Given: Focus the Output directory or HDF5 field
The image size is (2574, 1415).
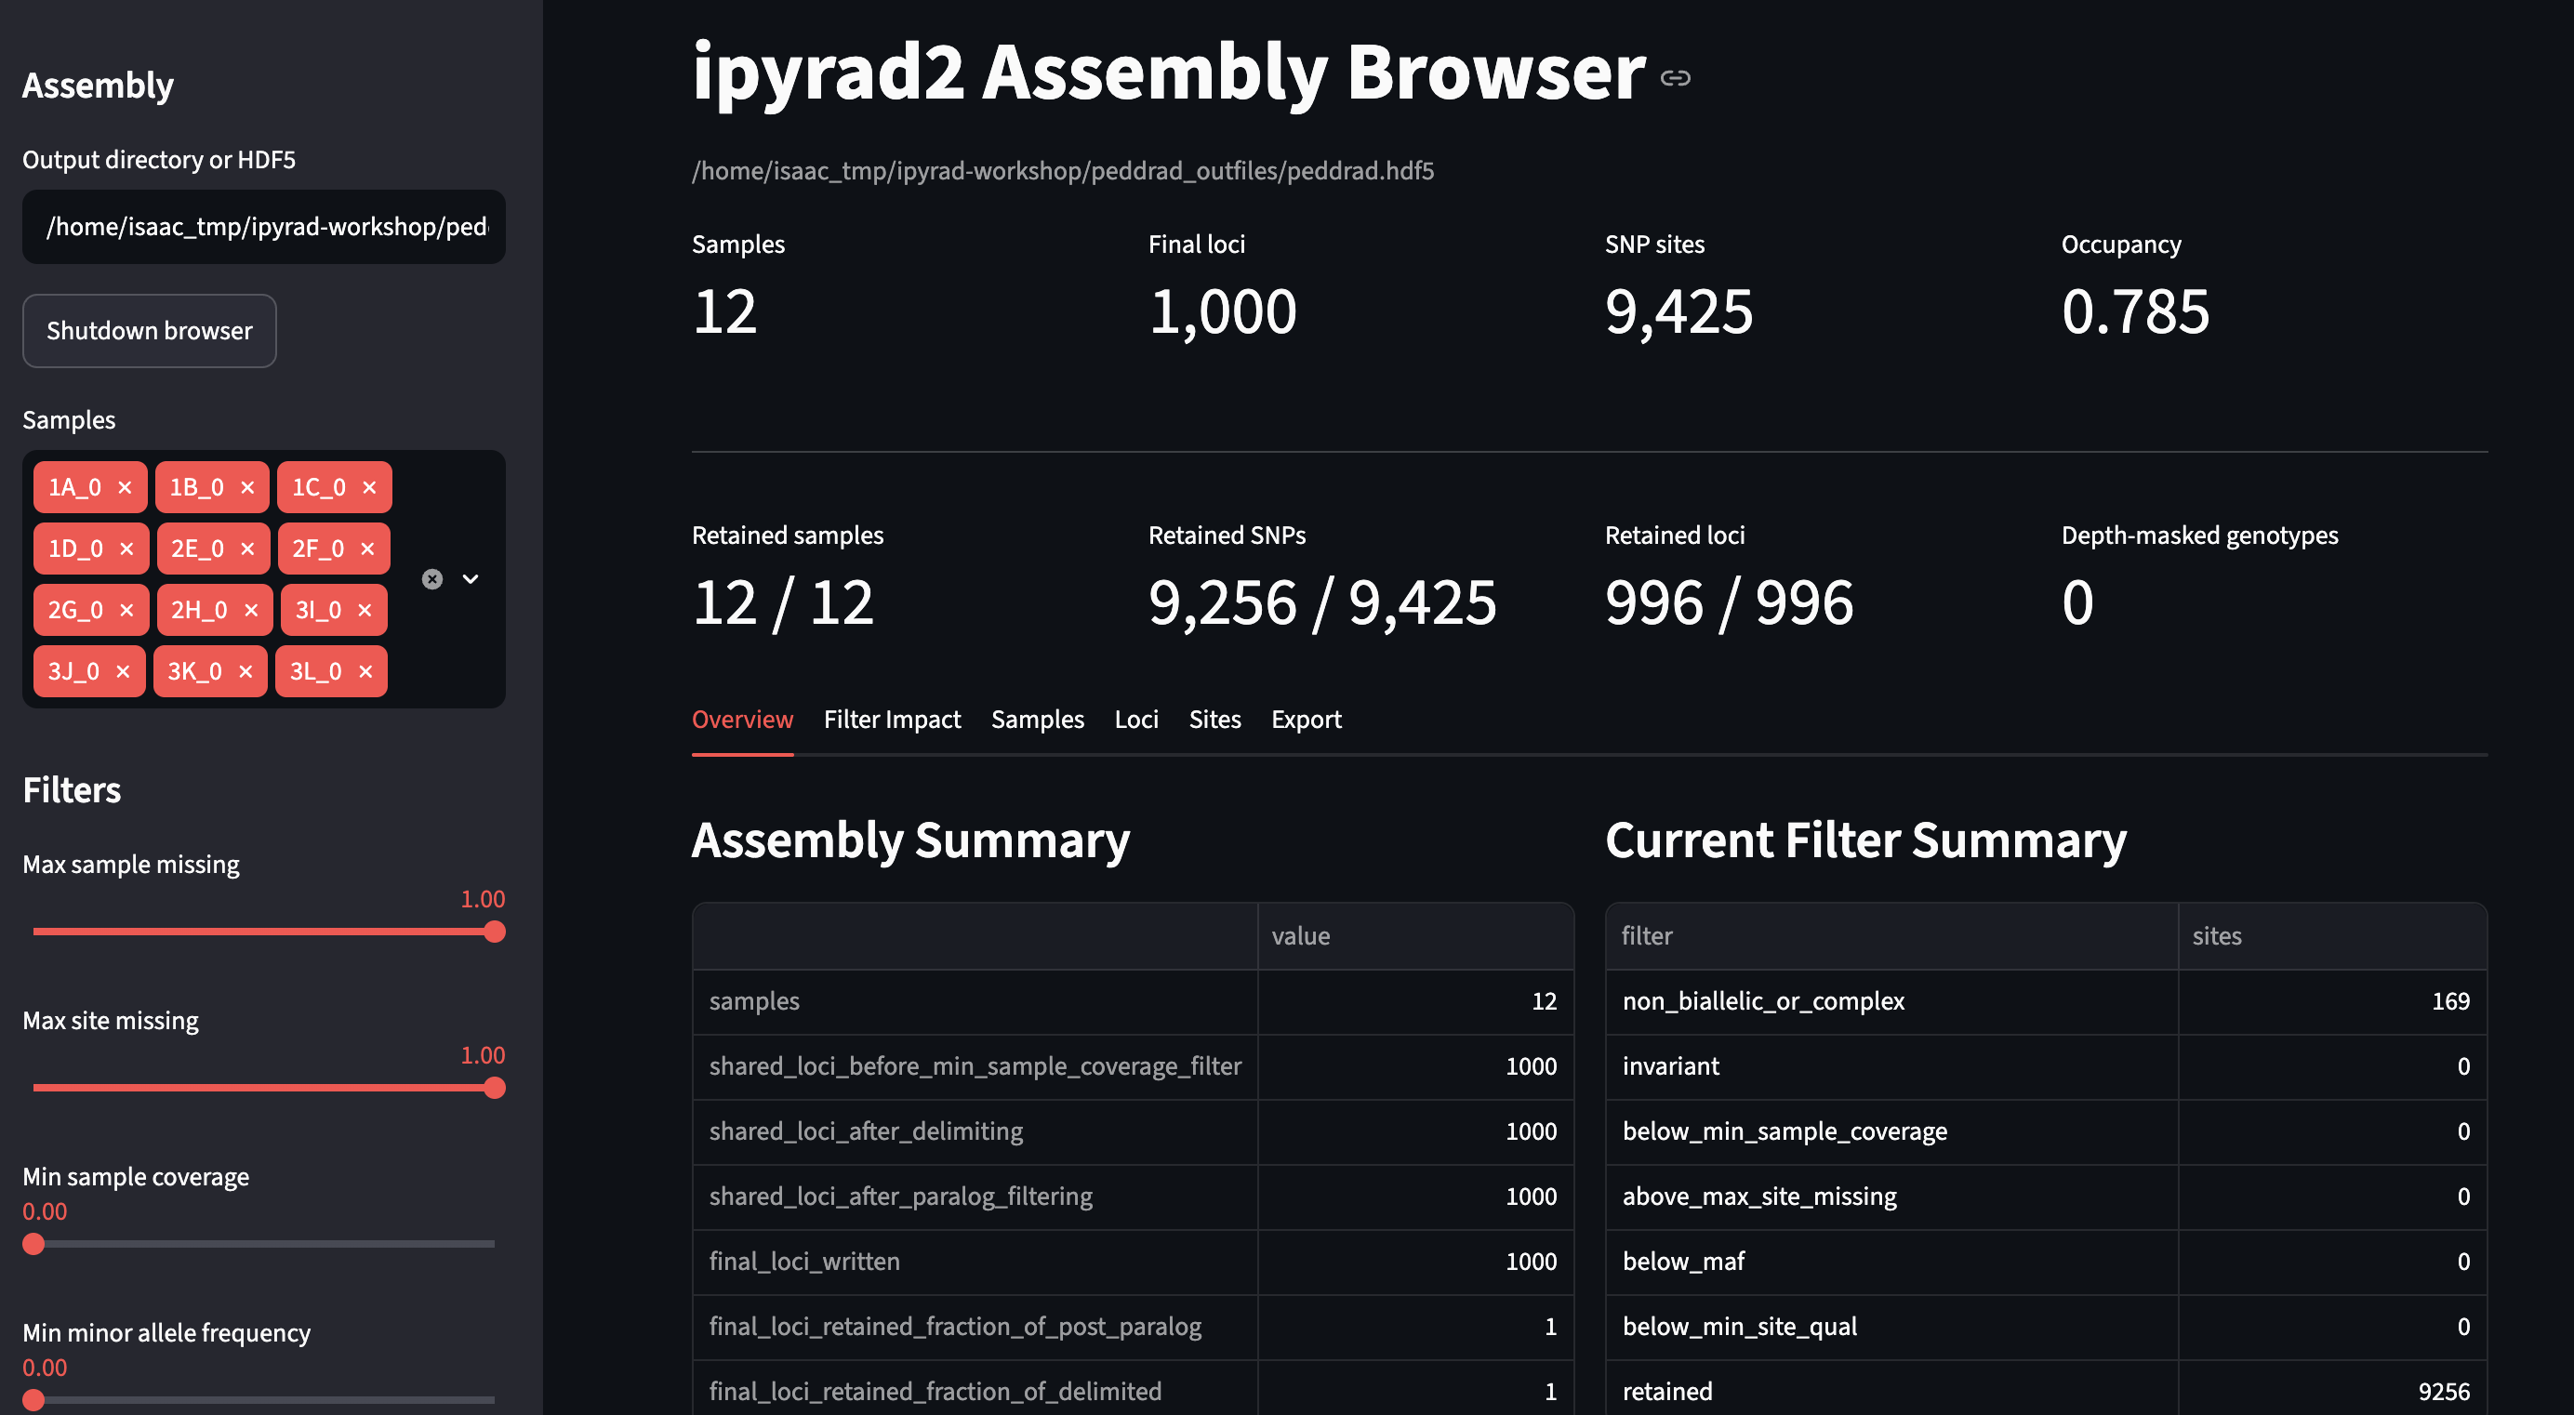Looking at the screenshot, I should (264, 227).
